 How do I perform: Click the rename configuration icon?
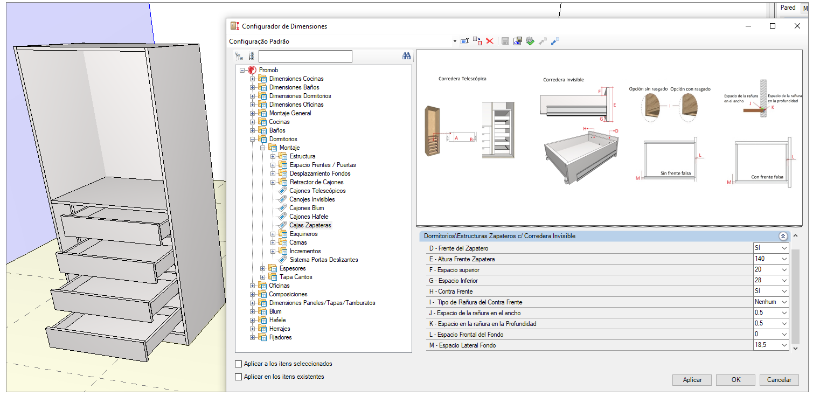point(464,41)
